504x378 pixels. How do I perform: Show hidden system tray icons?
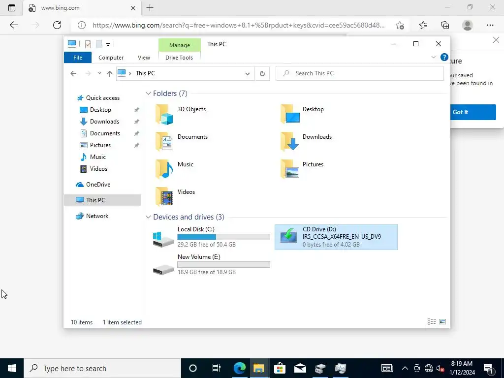[x=405, y=368]
